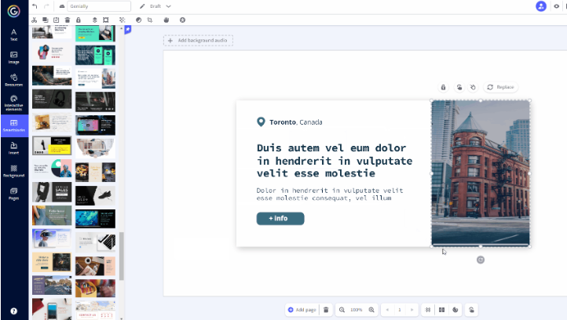Click the Genially logo icon
Viewport: 567px width, 320px height.
pos(13,11)
